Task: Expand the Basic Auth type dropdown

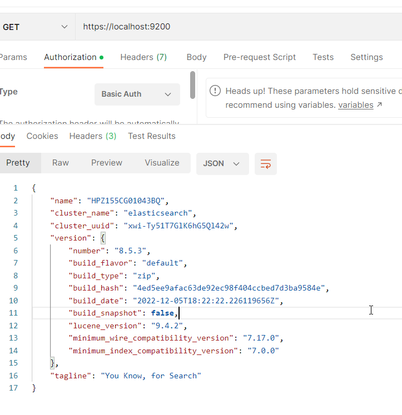Action: (137, 94)
